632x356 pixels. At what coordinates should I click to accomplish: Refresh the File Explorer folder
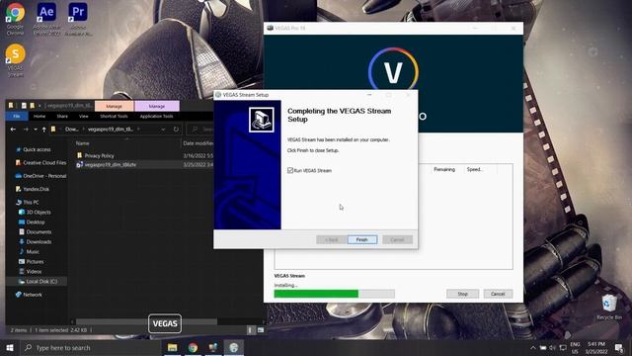coord(176,130)
